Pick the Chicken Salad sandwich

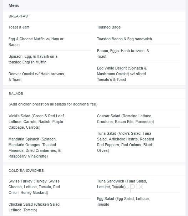click(35, 207)
